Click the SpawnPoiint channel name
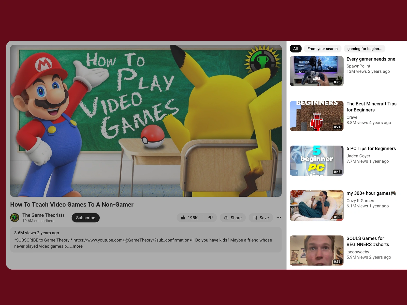This screenshot has height=305, width=407. click(358, 66)
